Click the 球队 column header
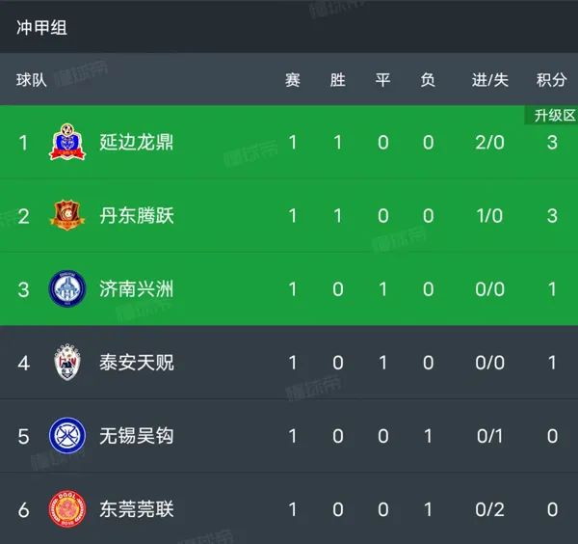The width and height of the screenshot is (578, 544). [32, 80]
